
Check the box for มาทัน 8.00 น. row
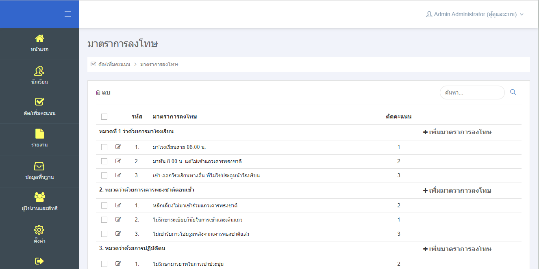[104, 161]
